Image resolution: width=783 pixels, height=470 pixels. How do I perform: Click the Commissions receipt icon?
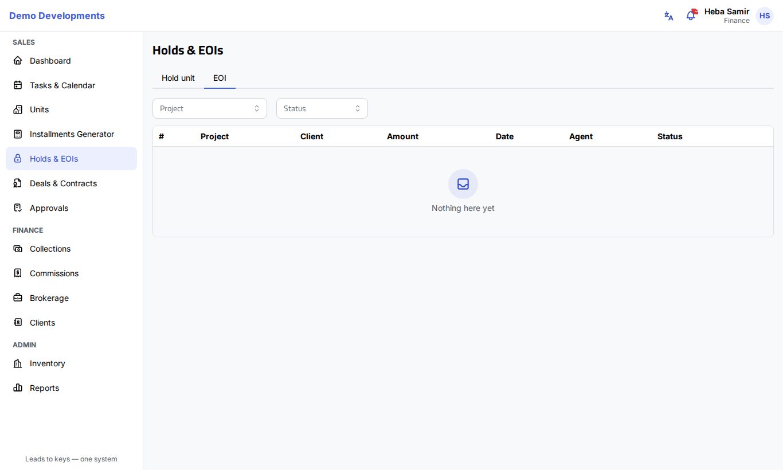tap(18, 273)
